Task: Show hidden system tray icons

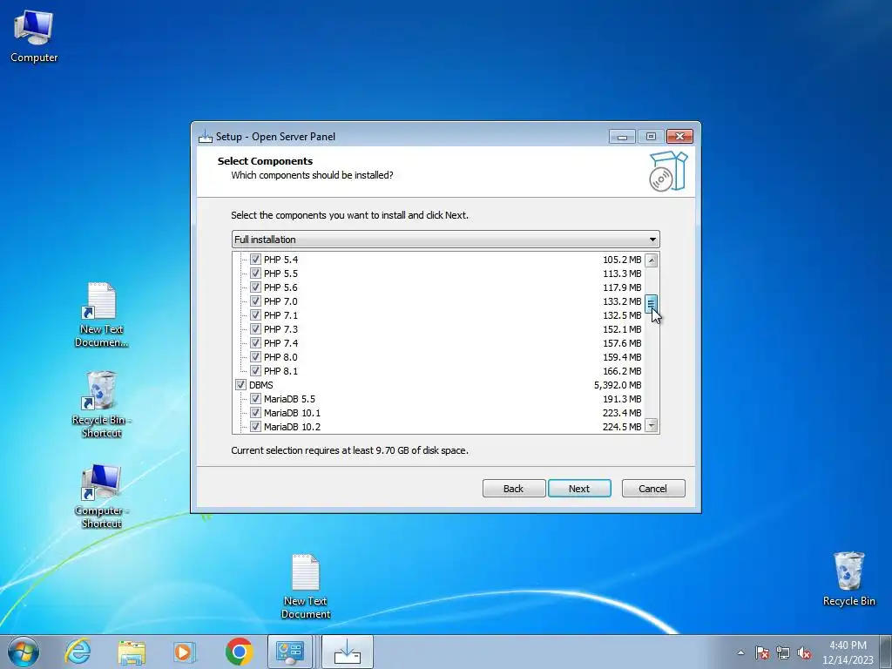Action: [740, 652]
